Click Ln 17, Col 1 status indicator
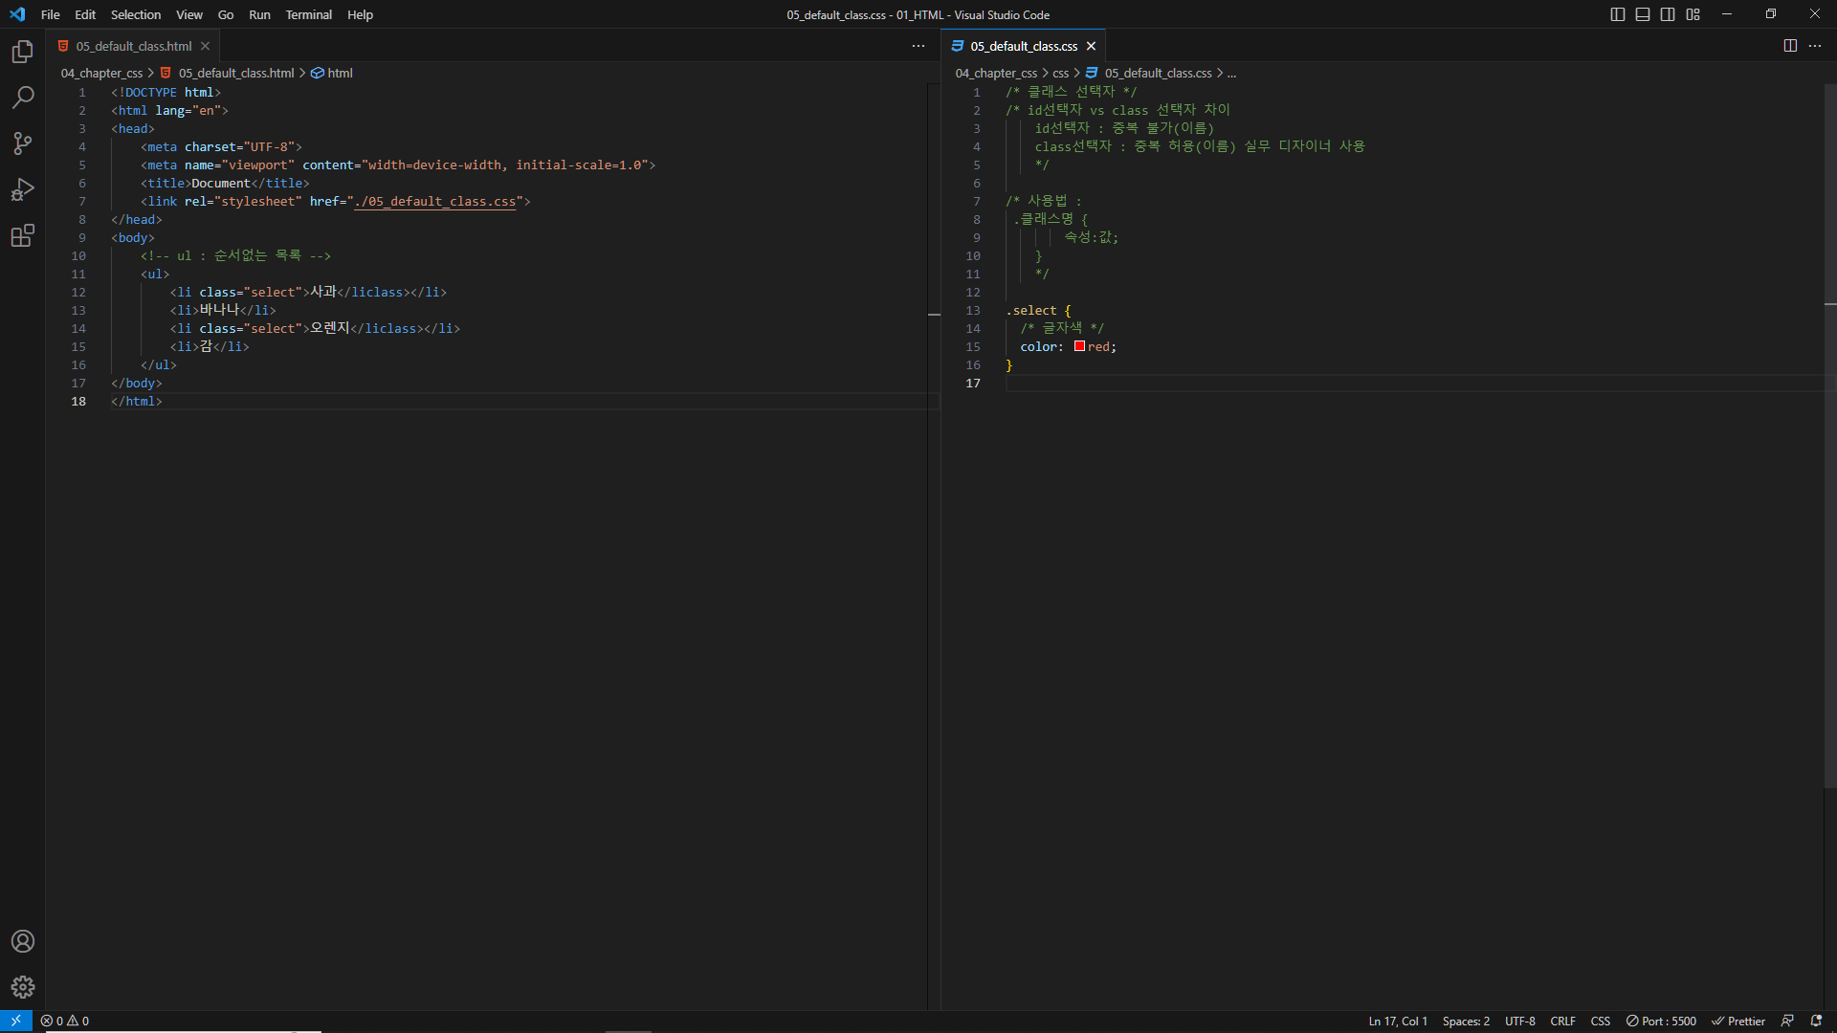Viewport: 1837px width, 1033px height. pyautogui.click(x=1397, y=1021)
